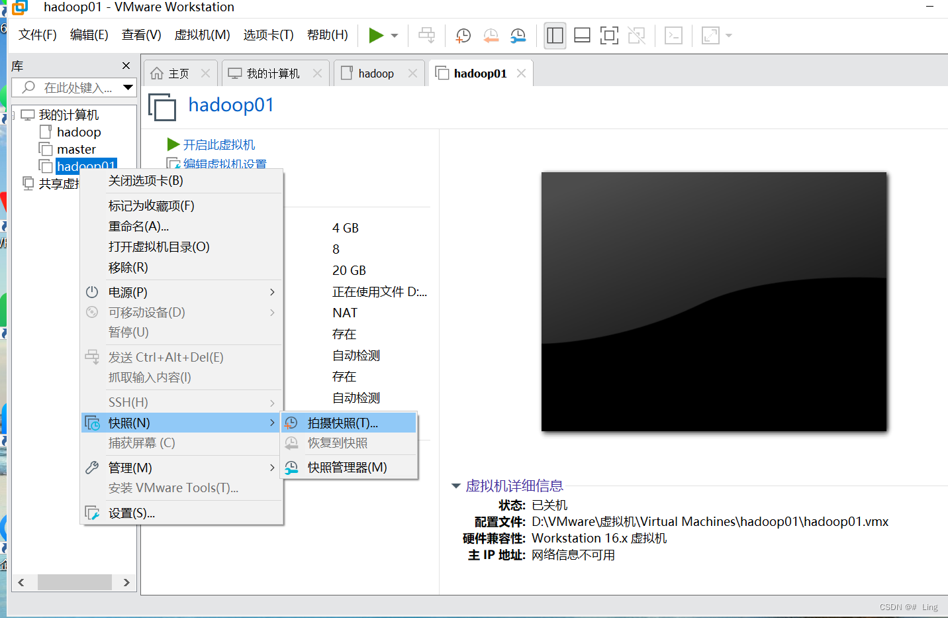Click the library horizontal scrollbar thumb
The image size is (948, 618).
(75, 582)
